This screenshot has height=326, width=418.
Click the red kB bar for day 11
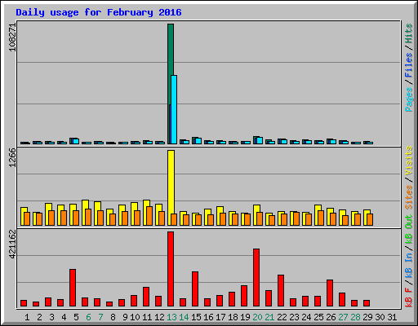point(146,297)
